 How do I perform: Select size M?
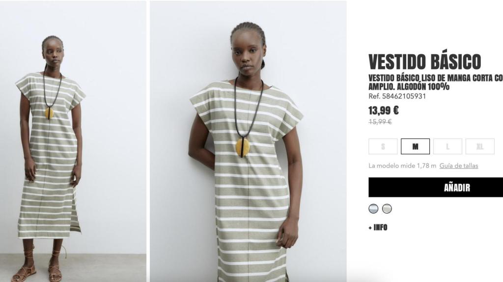pyautogui.click(x=415, y=146)
